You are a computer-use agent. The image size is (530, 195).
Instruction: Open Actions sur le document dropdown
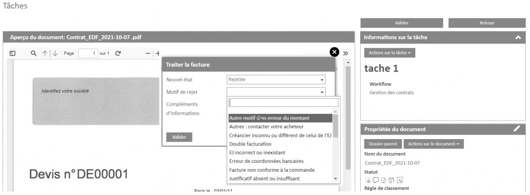coord(434,144)
